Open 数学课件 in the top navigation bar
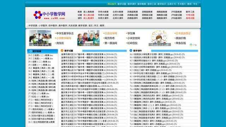 132,4
